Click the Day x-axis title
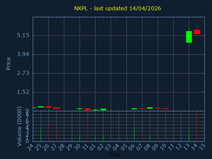 pyautogui.click(x=115, y=154)
